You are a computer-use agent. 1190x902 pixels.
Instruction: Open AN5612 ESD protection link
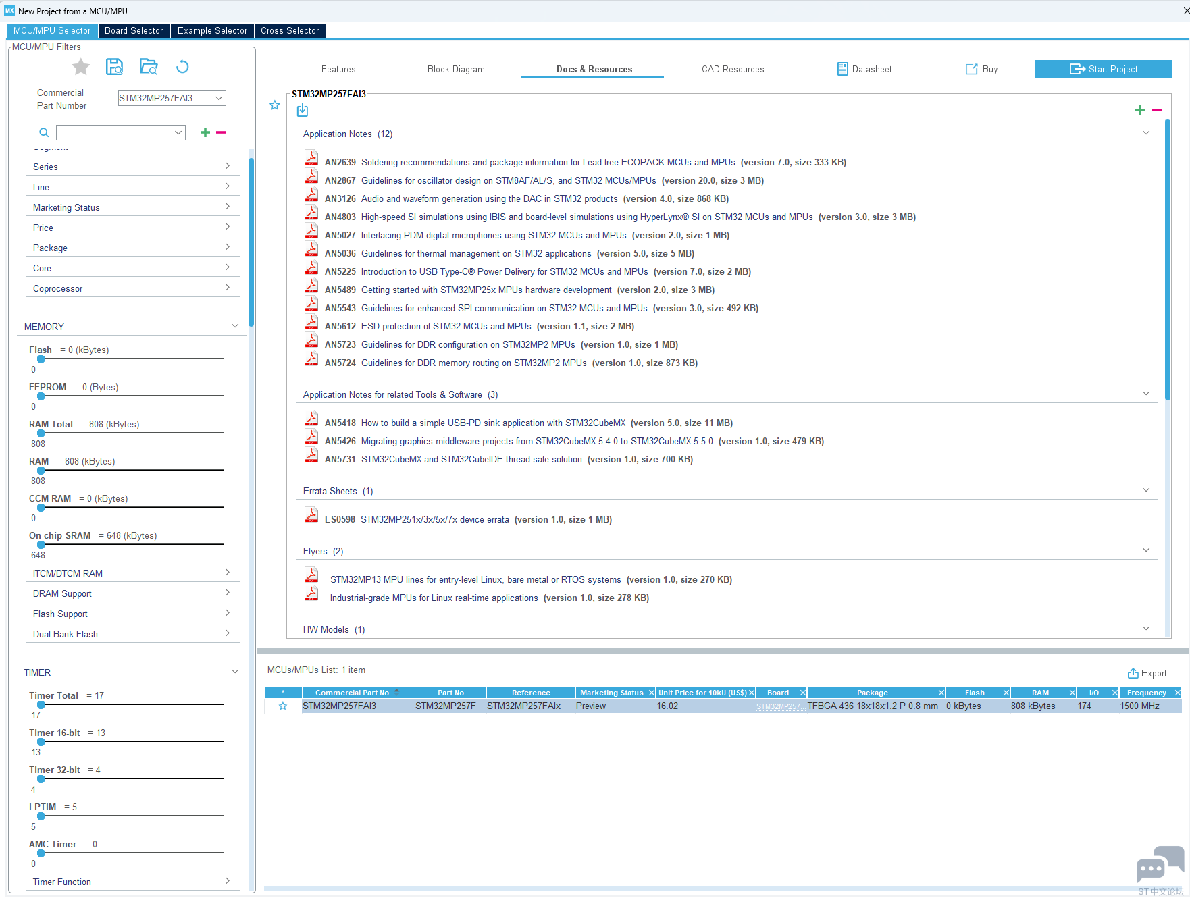(x=446, y=326)
